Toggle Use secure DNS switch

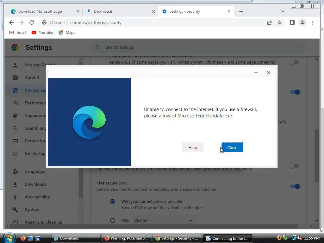[x=295, y=186]
